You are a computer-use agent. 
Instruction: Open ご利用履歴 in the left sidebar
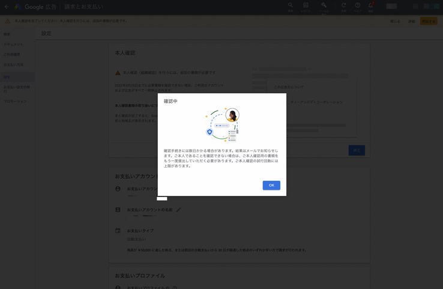[11, 55]
